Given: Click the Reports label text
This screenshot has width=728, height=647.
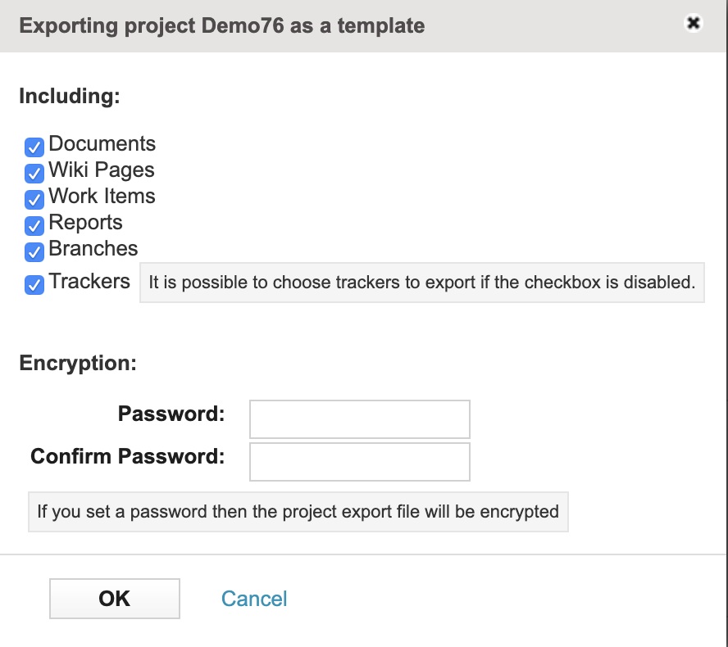Looking at the screenshot, I should click(x=86, y=223).
